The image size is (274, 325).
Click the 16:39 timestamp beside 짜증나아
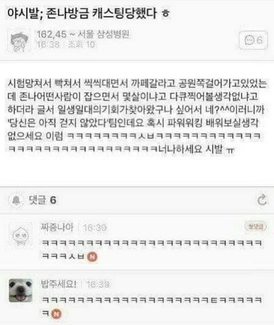pos(95,228)
